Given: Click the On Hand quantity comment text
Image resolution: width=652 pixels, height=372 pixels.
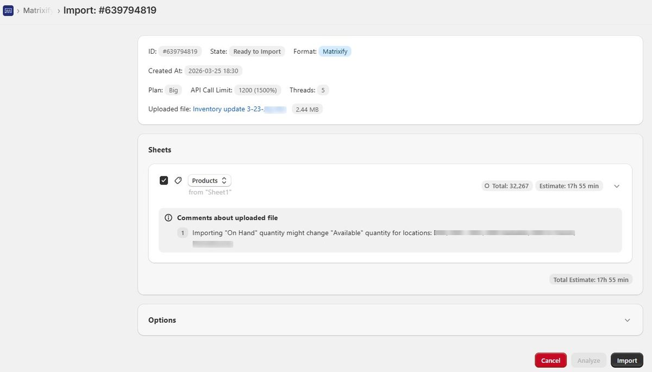Looking at the screenshot, I should click(312, 233).
